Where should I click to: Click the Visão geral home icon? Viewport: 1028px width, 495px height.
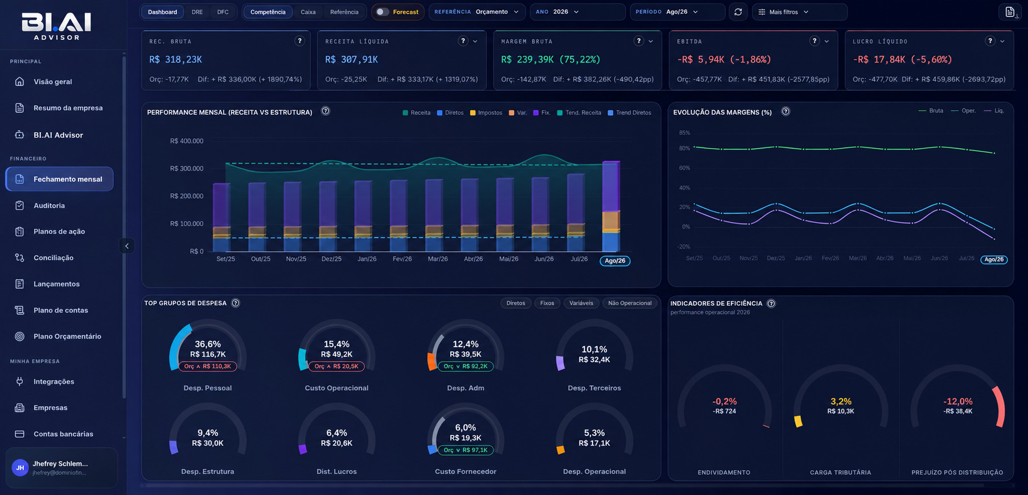pyautogui.click(x=19, y=81)
